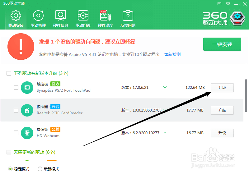This screenshot has width=249, height=174.
Task: Click the vertical scrollbar thumb
Action: tap(246, 96)
